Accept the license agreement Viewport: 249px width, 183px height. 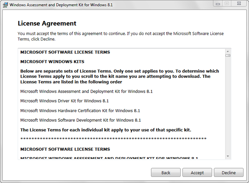tap(197, 173)
